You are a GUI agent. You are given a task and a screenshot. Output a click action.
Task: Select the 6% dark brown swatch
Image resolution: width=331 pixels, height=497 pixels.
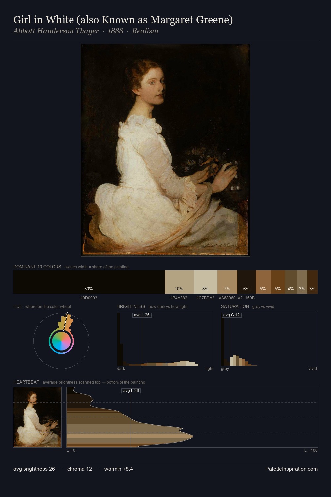(246, 282)
